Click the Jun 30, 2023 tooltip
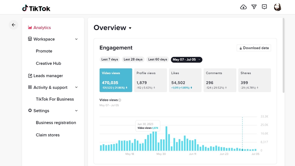This screenshot has width=295, height=166. click(148, 126)
